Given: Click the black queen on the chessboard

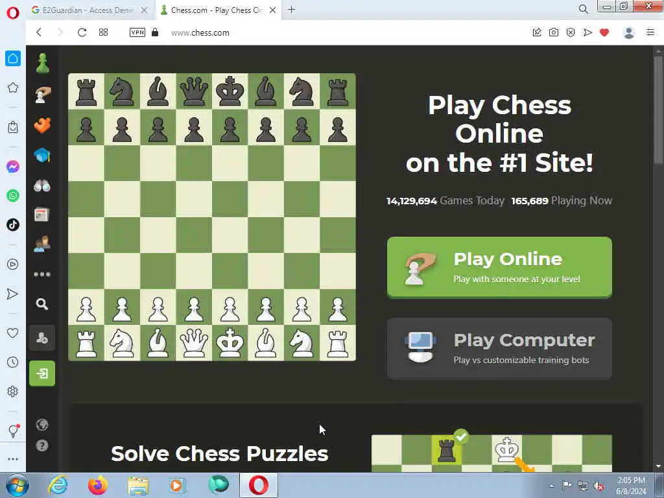Looking at the screenshot, I should 194,91.
